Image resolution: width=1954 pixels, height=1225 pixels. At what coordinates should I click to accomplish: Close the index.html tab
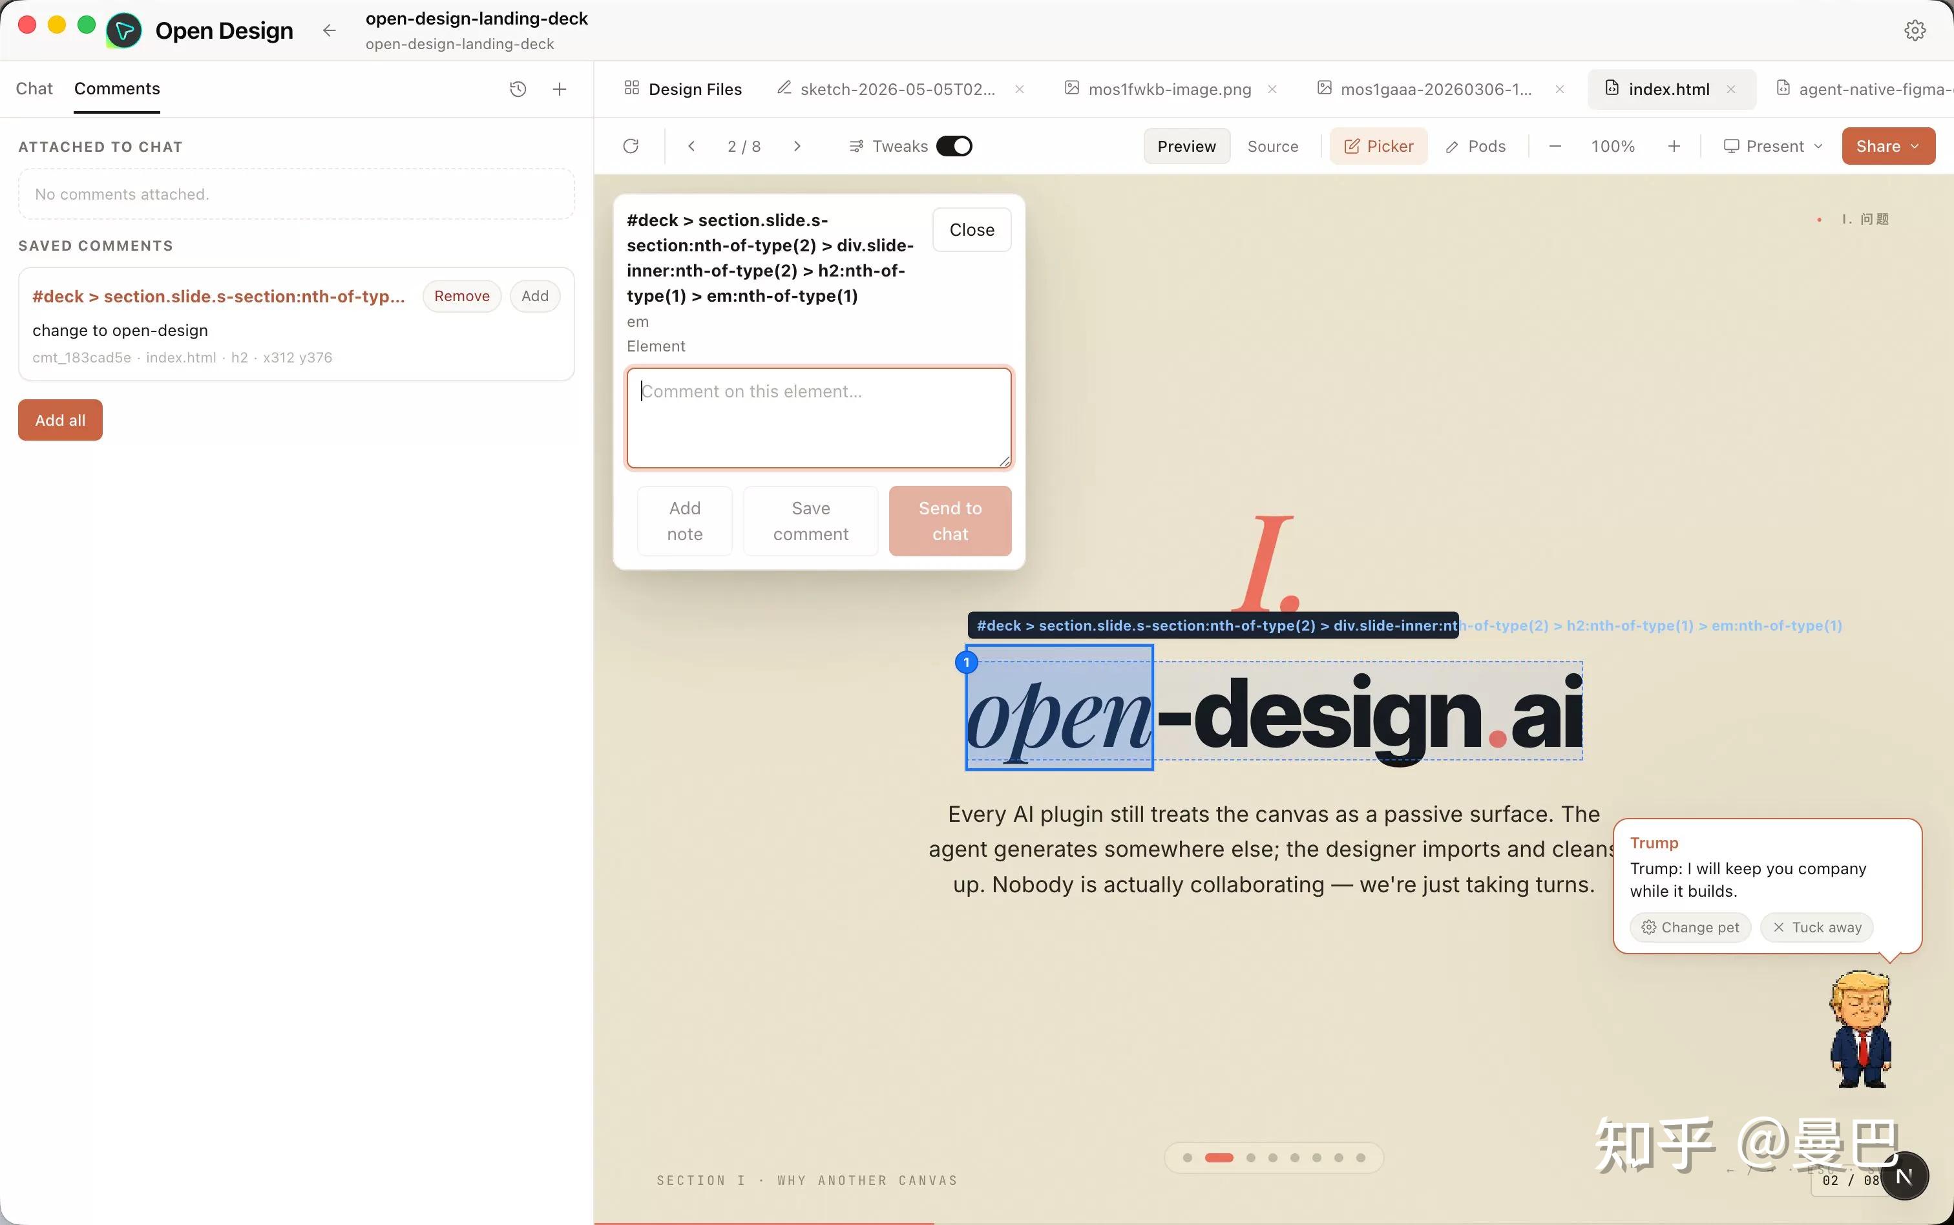[x=1731, y=89]
